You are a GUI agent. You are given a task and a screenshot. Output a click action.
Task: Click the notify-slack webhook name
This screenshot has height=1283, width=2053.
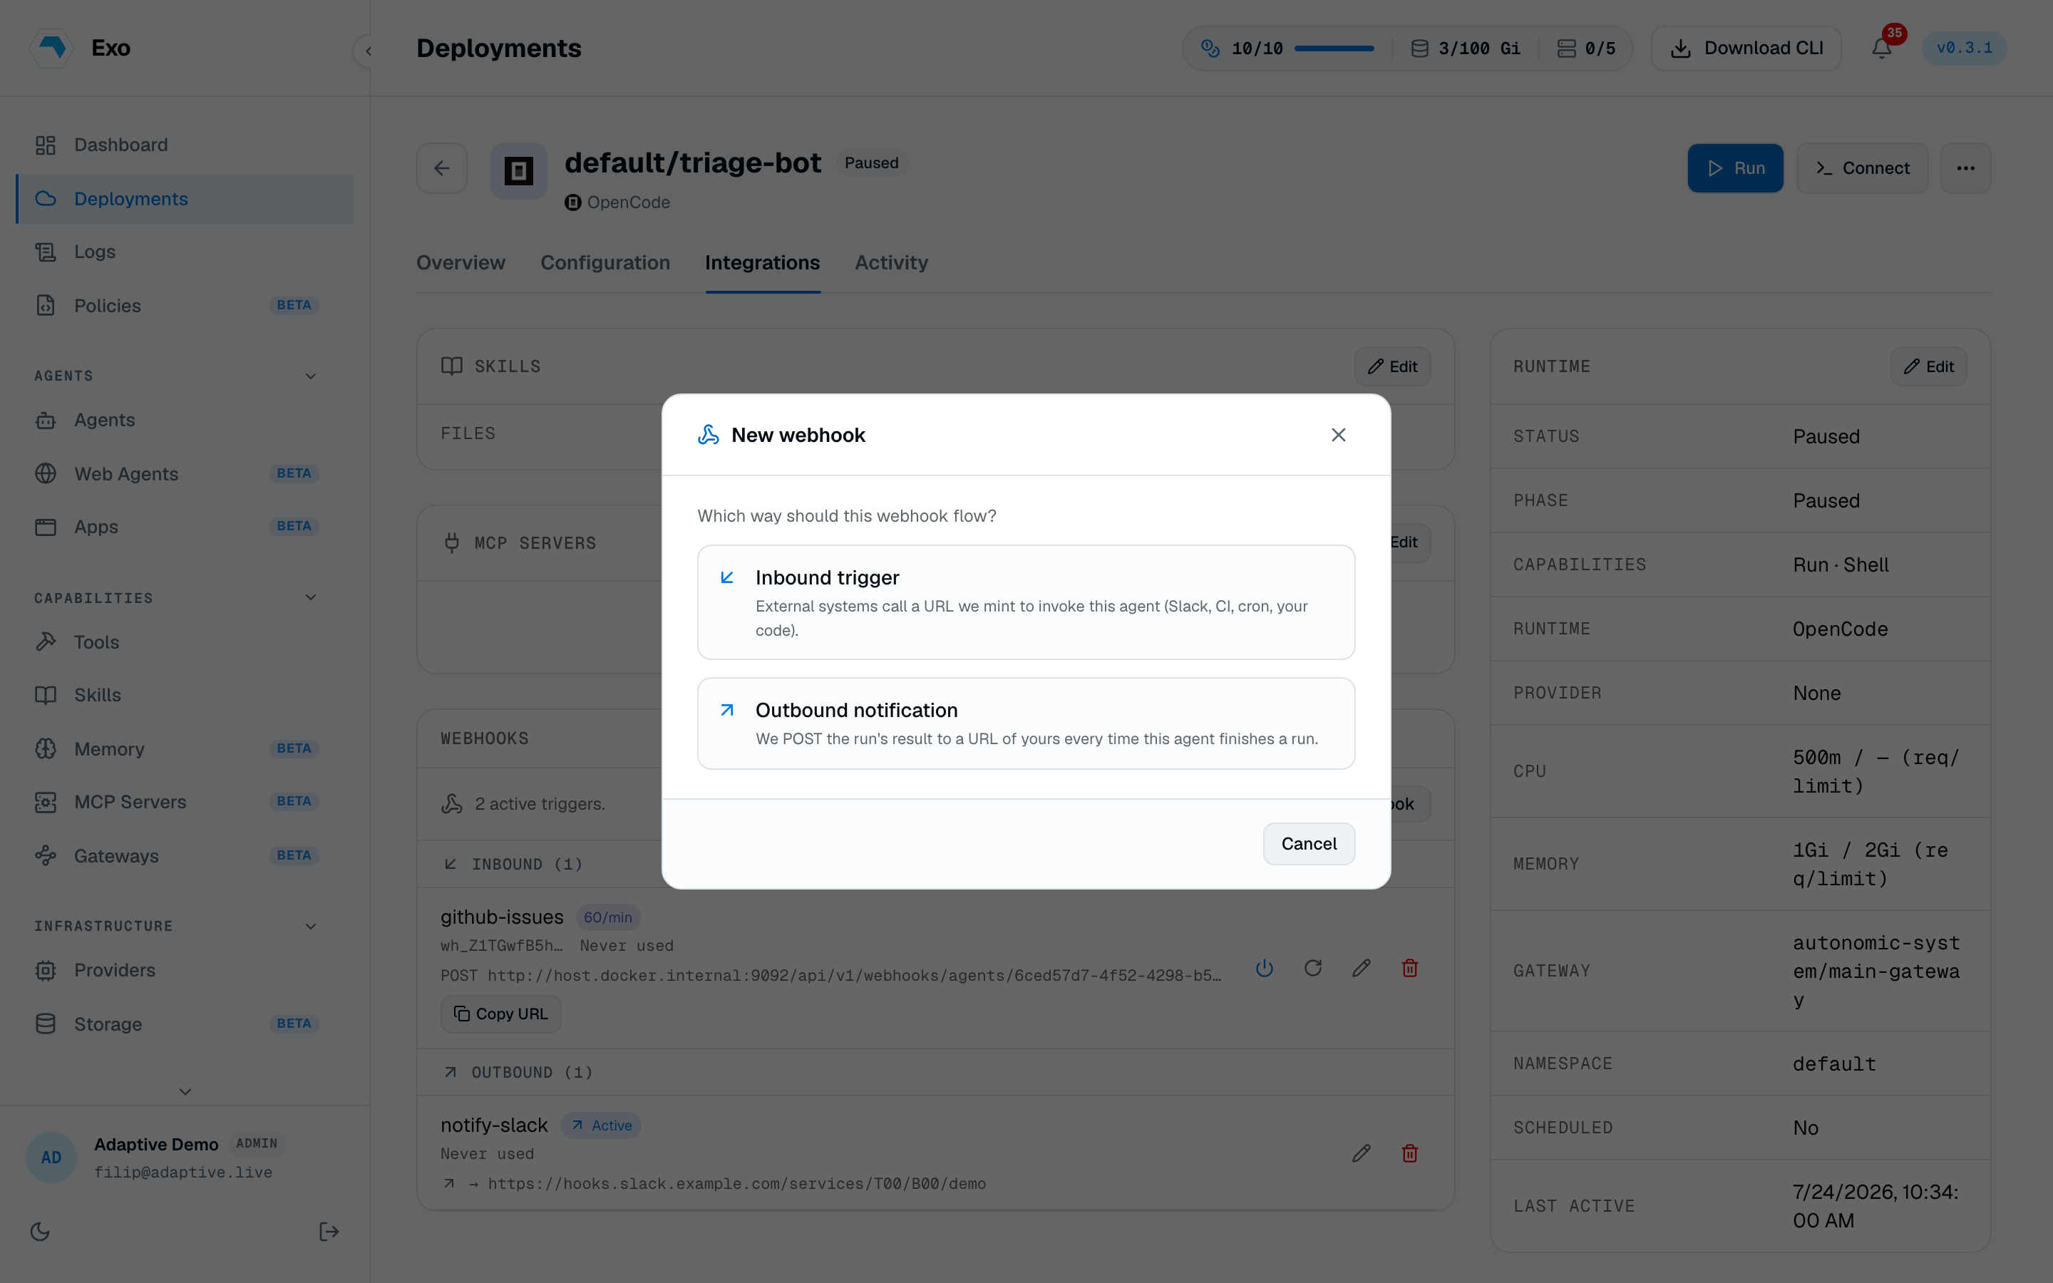[x=494, y=1125]
